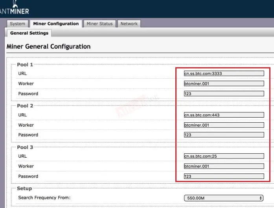Click the URL label in Pool 2
Screen dimensions: 274x208
[22, 115]
